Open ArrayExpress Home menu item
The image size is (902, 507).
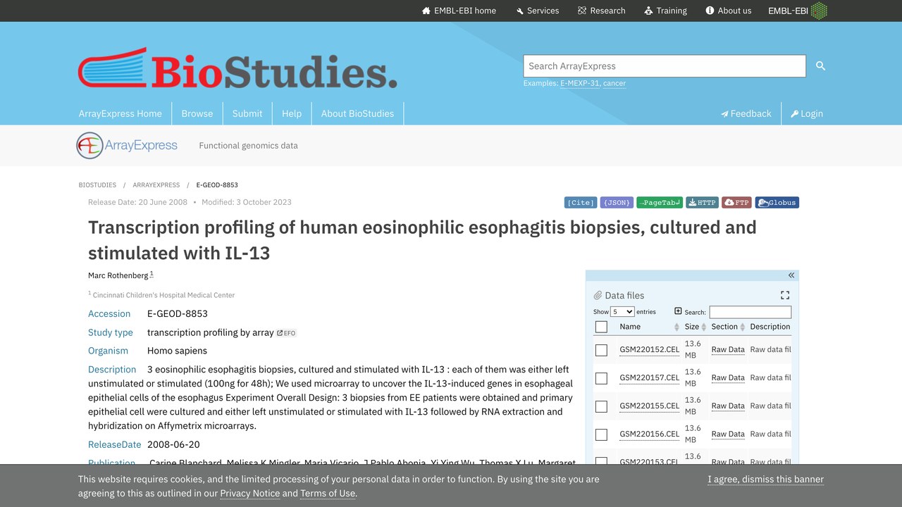[121, 113]
